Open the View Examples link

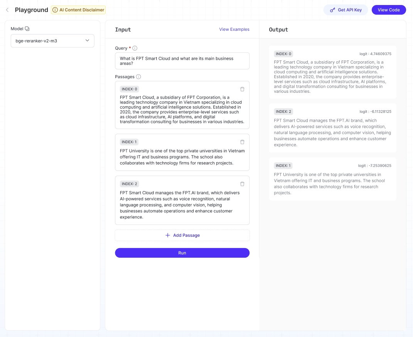point(234,29)
